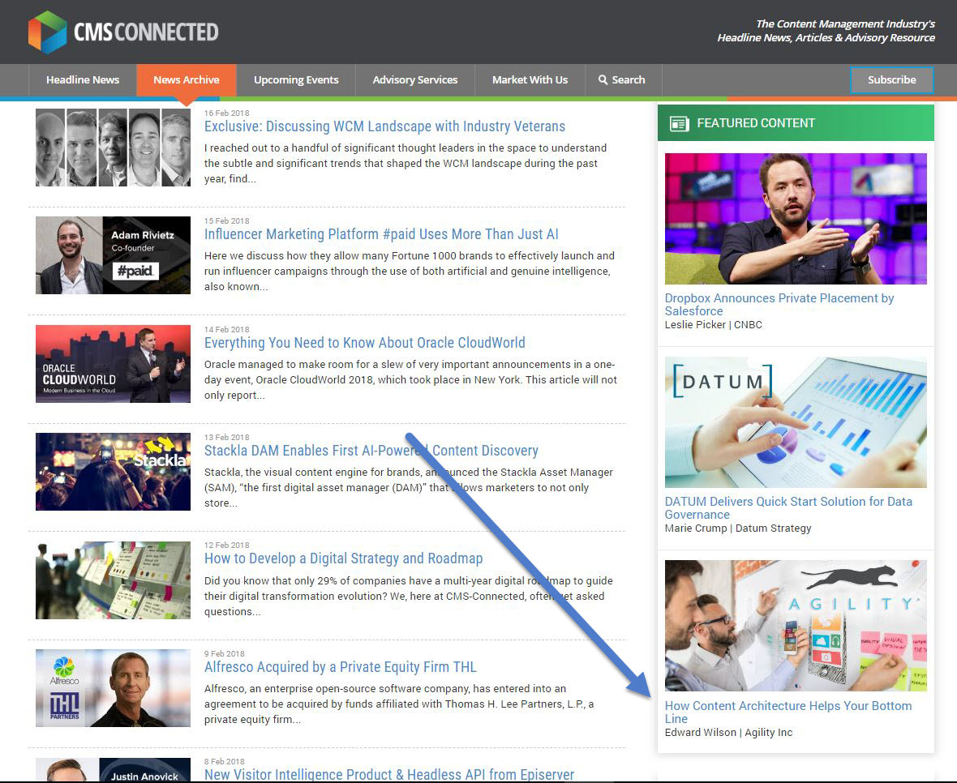Click the Featured Content newspaper icon
Viewport: 957px width, 783px height.
coord(679,123)
